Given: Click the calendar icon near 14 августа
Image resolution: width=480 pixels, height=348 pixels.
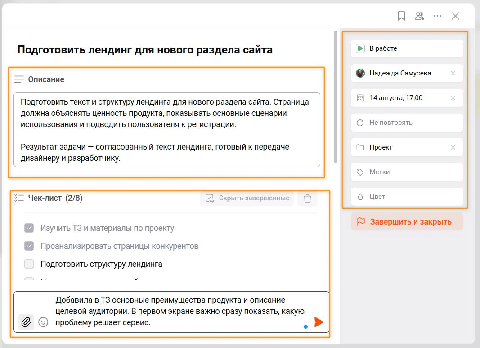Looking at the screenshot, I should [360, 98].
